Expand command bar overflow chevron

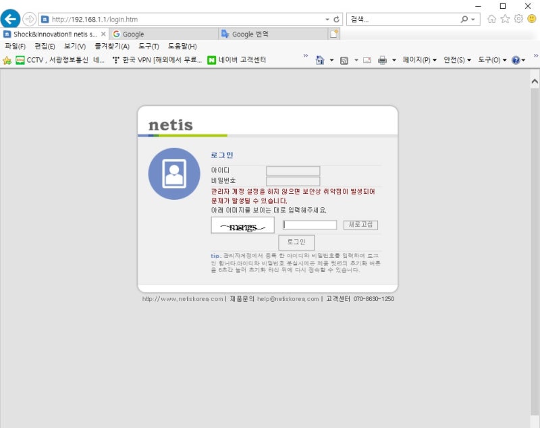536,55
